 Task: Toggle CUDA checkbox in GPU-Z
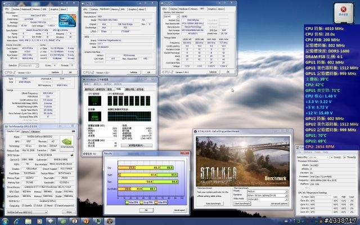[x=35, y=206]
